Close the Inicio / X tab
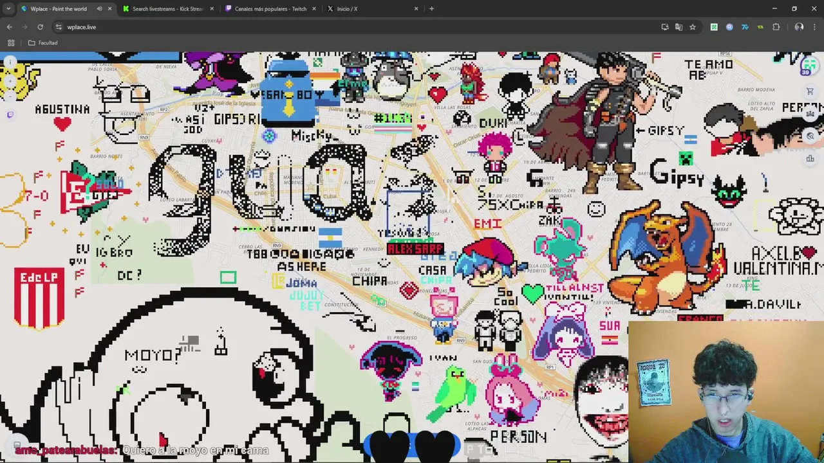 [x=416, y=9]
